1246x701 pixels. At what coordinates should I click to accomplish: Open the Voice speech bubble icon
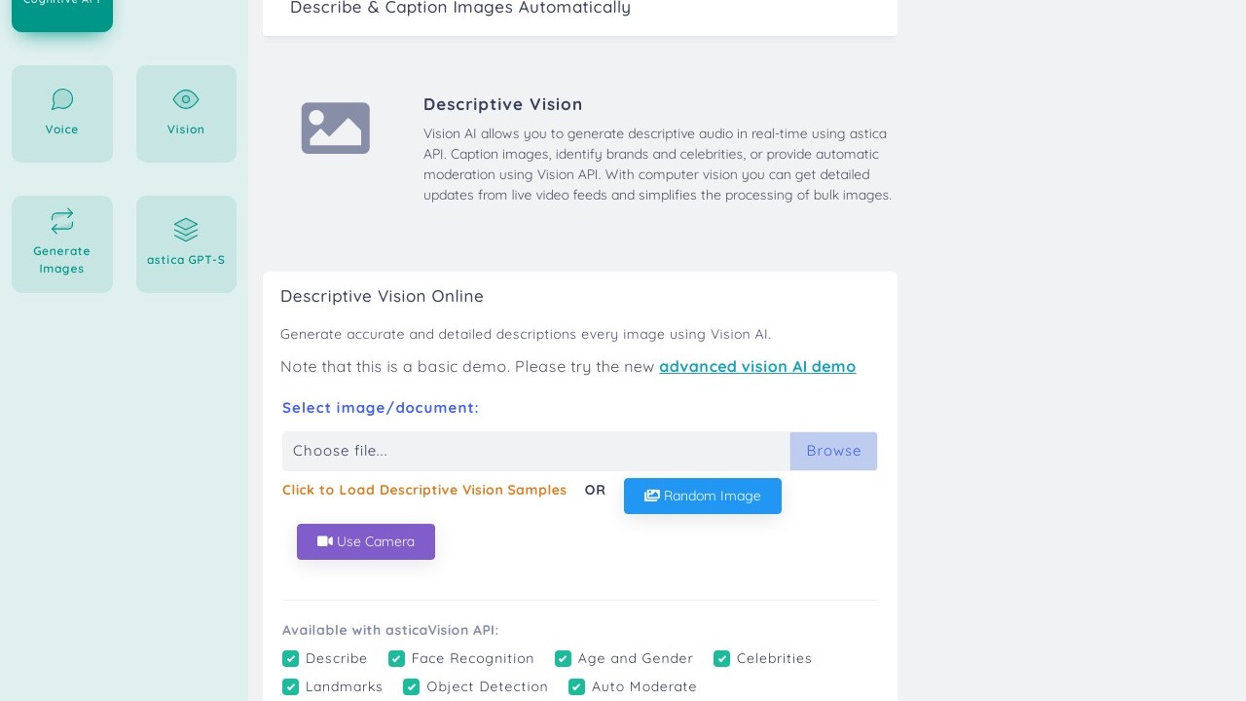point(62,99)
